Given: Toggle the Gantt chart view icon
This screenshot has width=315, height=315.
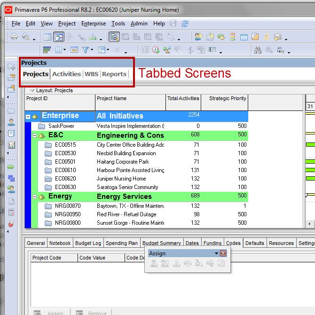Looking at the screenshot, I should click(59, 37).
